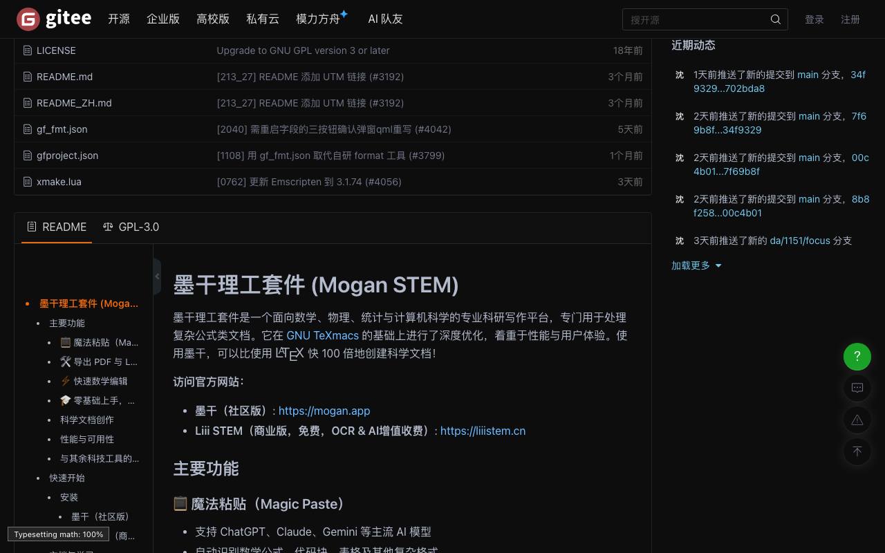Click the report warning triangle button

click(x=857, y=420)
